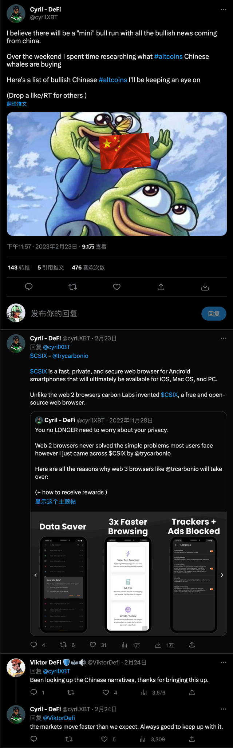
Task: Open more options on Viktor DeFi's reply
Action: point(223,662)
